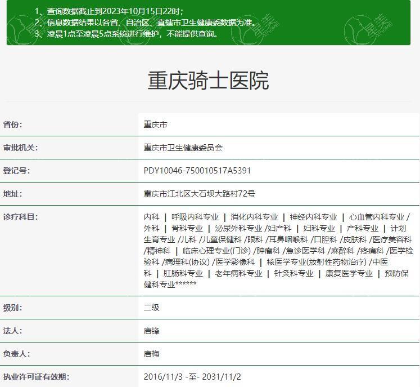Click 急诊医学科 in the department list
Viewport: 420px width, 387px height.
306,251
